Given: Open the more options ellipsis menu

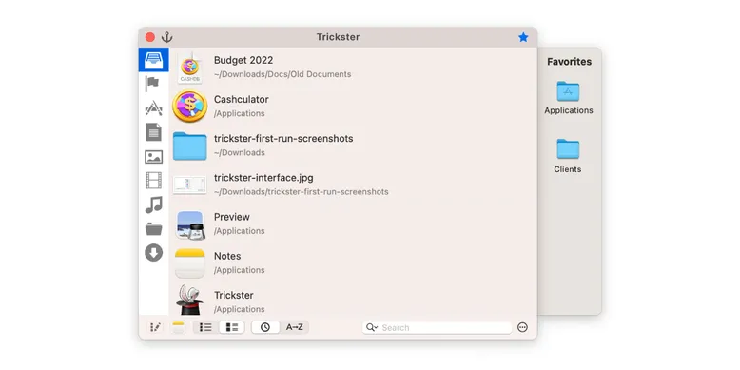Looking at the screenshot, I should pos(522,327).
